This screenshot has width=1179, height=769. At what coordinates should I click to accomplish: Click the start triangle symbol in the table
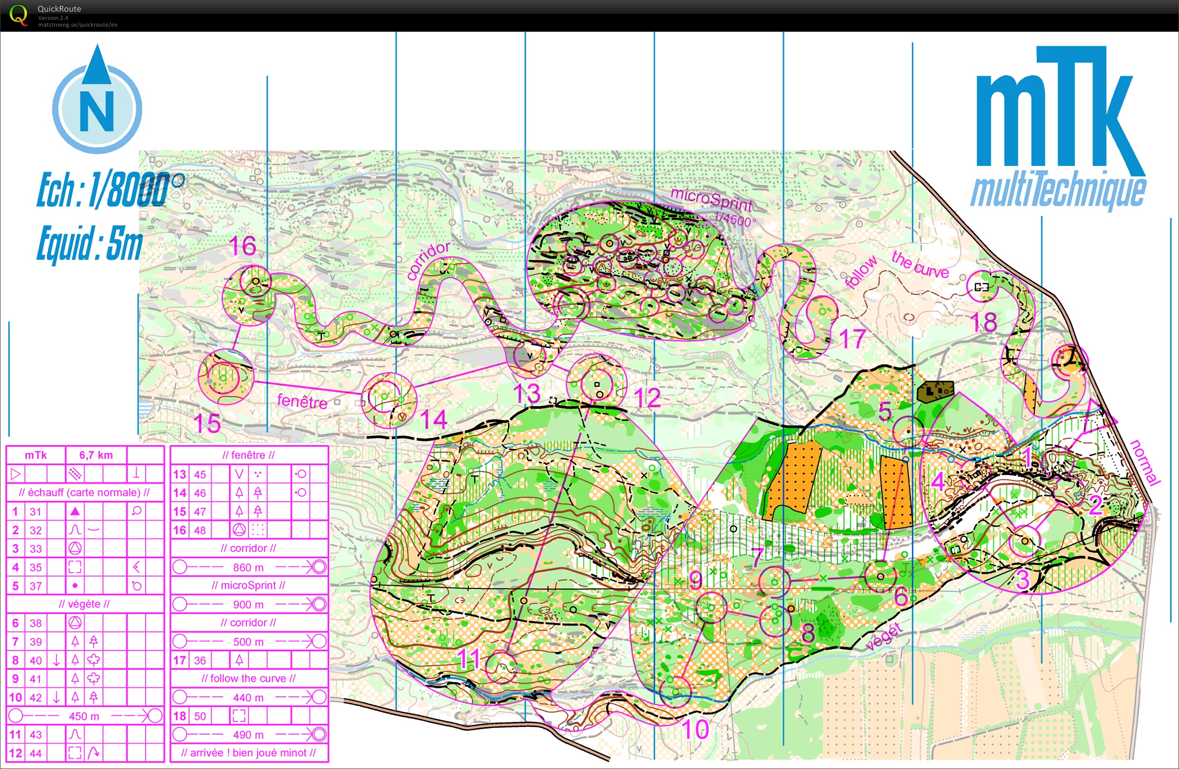pyautogui.click(x=16, y=474)
